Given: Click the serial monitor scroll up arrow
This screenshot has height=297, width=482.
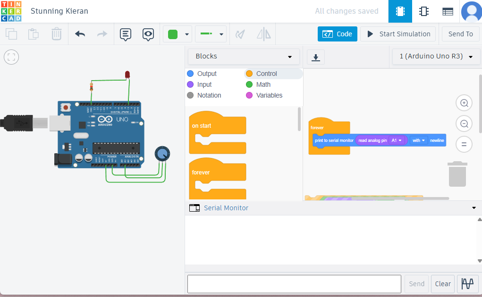Looking at the screenshot, I should click(480, 219).
